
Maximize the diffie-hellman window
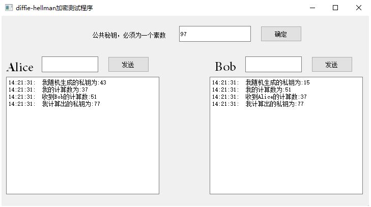[335, 8]
